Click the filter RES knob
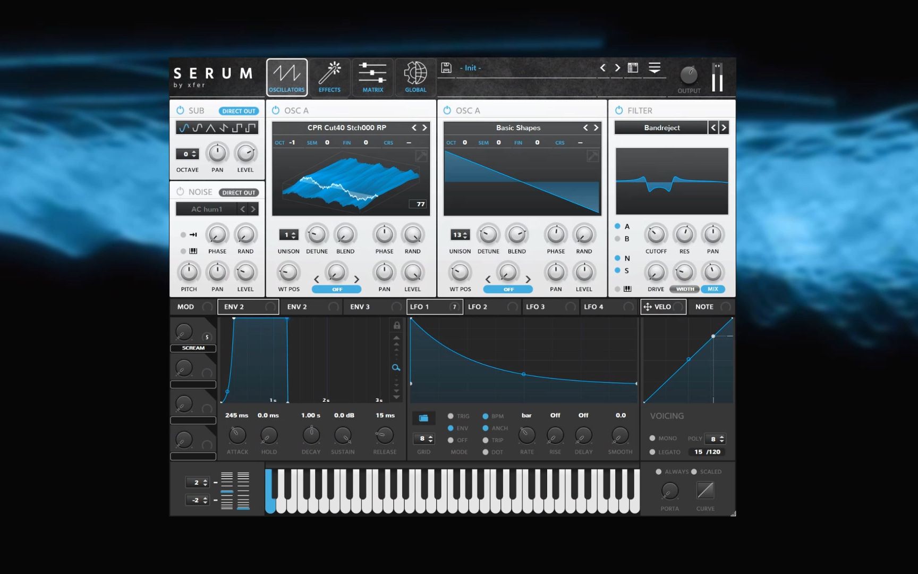 pyautogui.click(x=684, y=234)
